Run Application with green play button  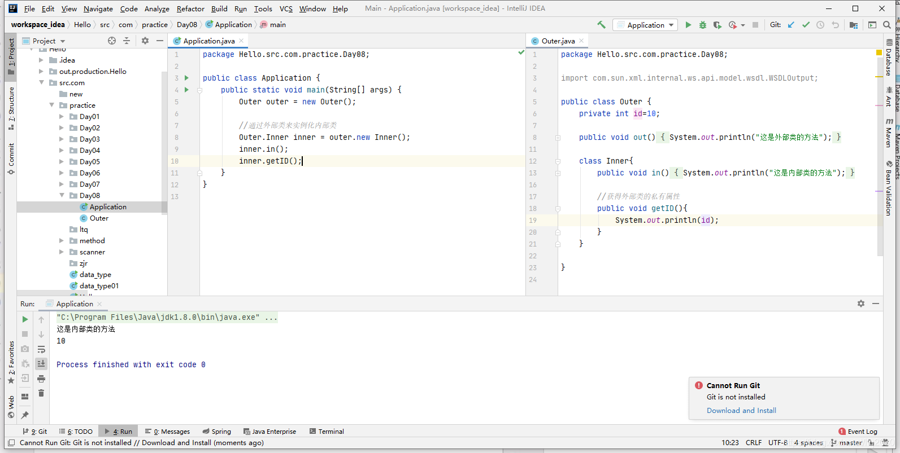point(688,25)
